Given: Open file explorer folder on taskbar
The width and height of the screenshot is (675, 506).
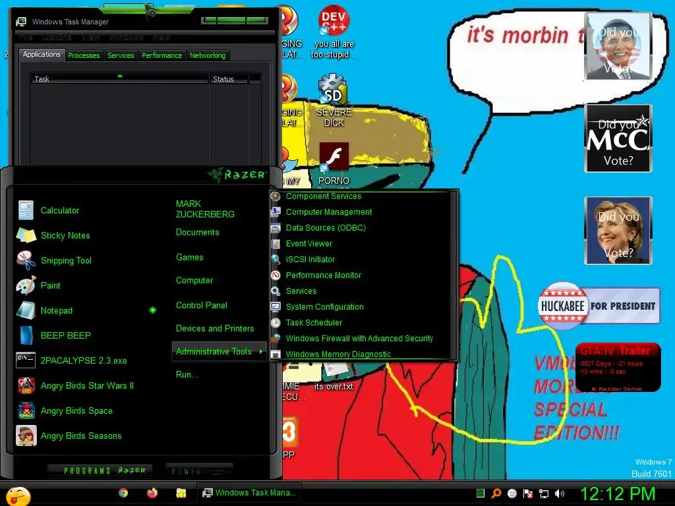Looking at the screenshot, I should (x=181, y=493).
